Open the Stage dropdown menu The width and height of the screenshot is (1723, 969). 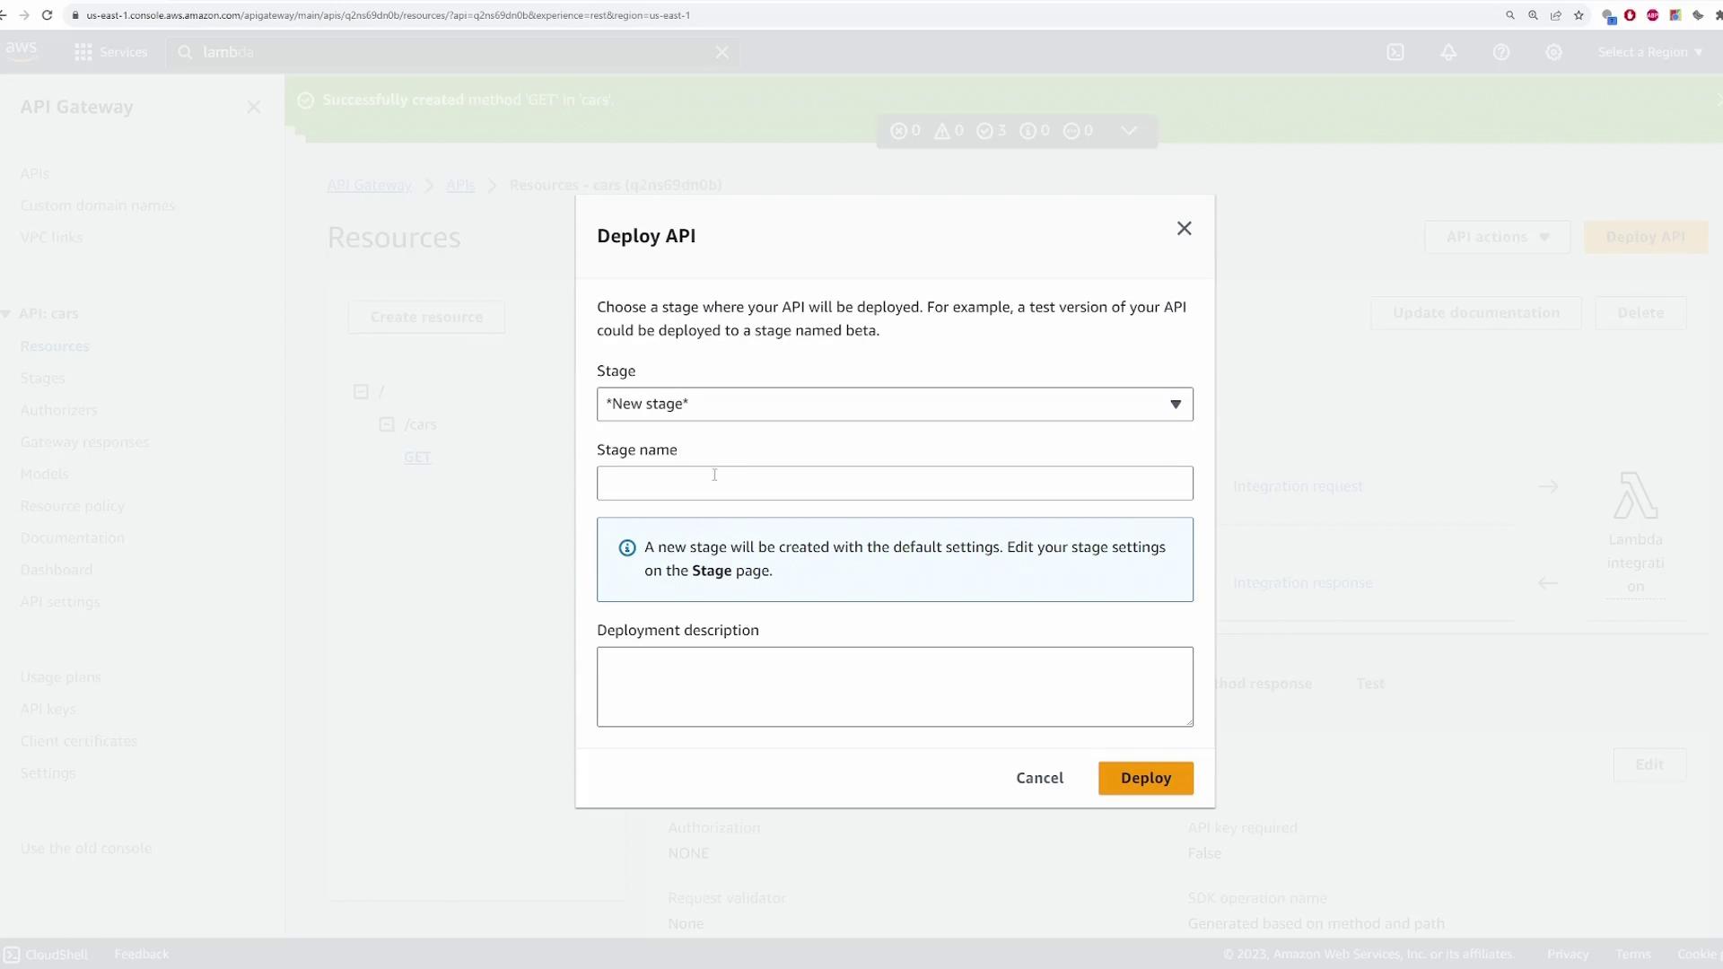894,404
